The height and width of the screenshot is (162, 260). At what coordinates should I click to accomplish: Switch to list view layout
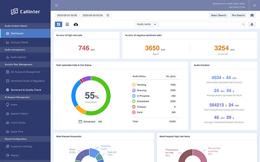click(67, 25)
